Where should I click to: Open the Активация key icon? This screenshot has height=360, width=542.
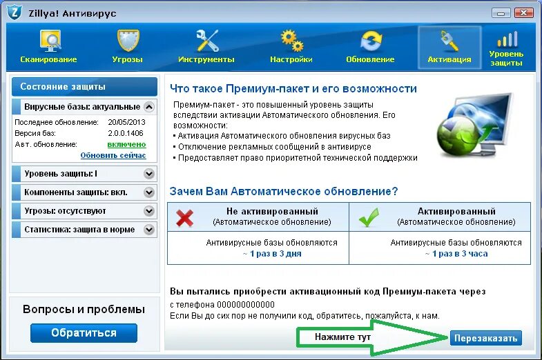coord(449,41)
